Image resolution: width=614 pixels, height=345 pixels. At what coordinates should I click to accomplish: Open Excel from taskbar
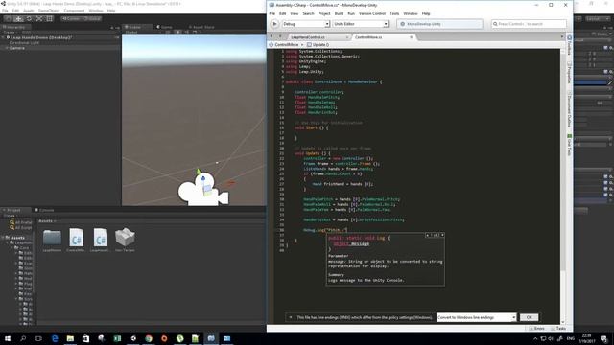pyautogui.click(x=117, y=338)
